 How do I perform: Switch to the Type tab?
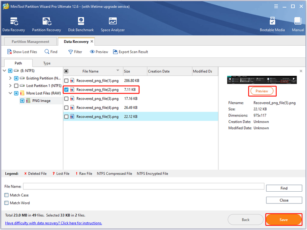tap(47, 63)
